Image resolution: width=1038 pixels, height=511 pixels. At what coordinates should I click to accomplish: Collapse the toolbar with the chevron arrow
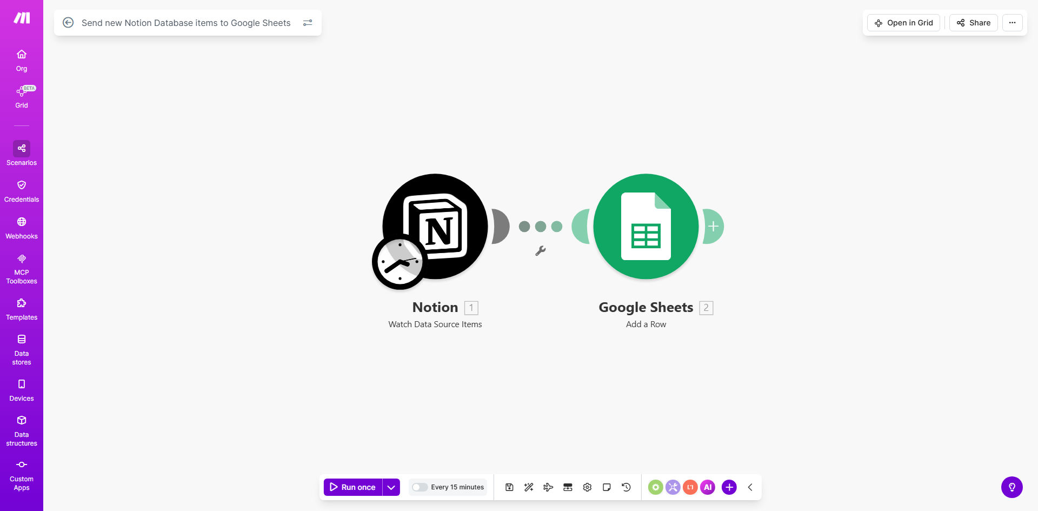click(x=750, y=487)
